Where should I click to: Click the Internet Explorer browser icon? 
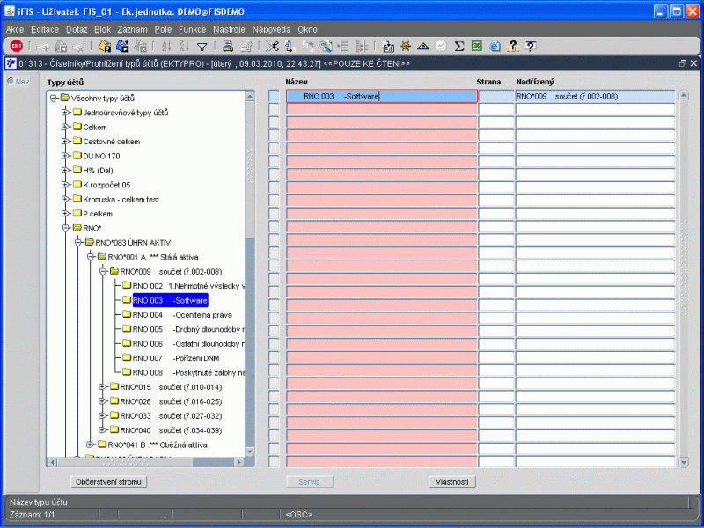tap(495, 47)
